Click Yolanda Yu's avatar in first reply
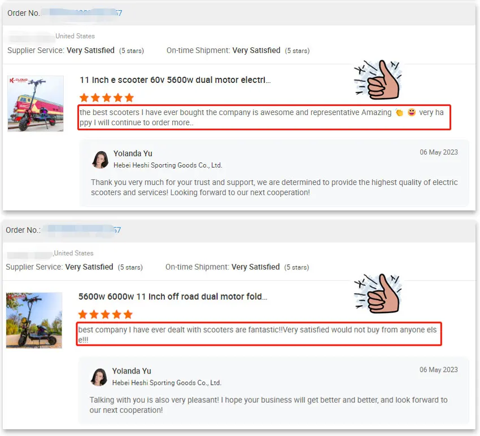 click(101, 159)
